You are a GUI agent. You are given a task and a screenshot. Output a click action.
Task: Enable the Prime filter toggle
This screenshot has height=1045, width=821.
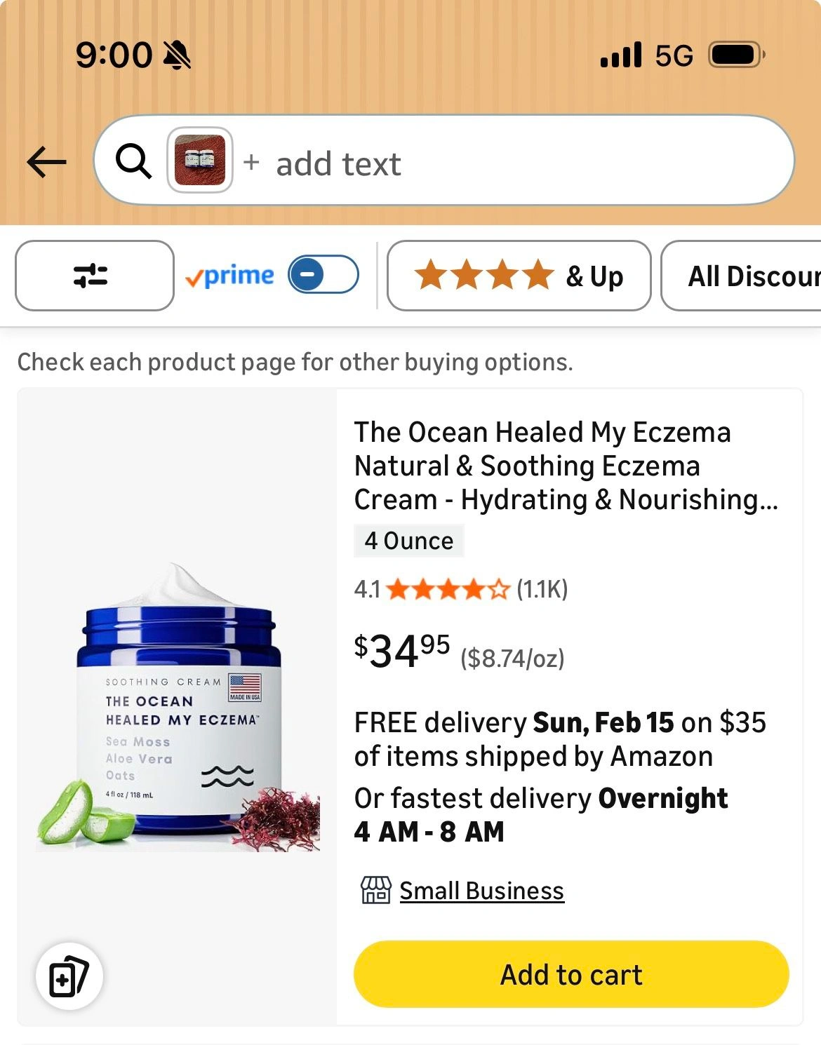click(x=323, y=275)
